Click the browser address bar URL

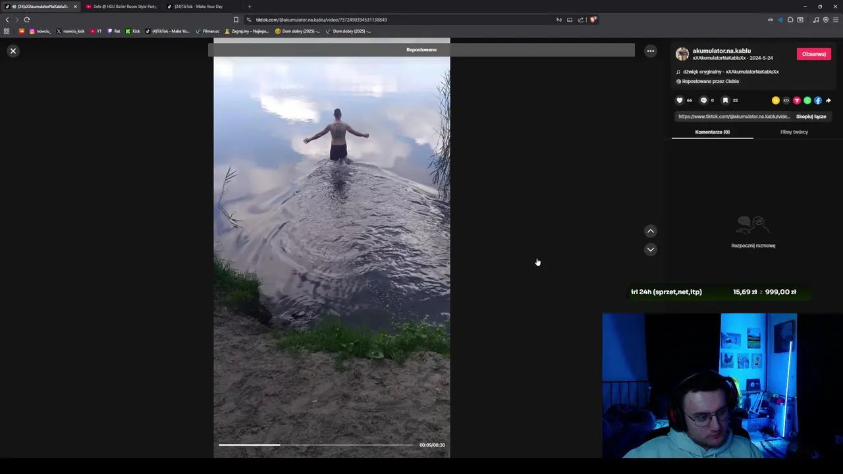321,20
